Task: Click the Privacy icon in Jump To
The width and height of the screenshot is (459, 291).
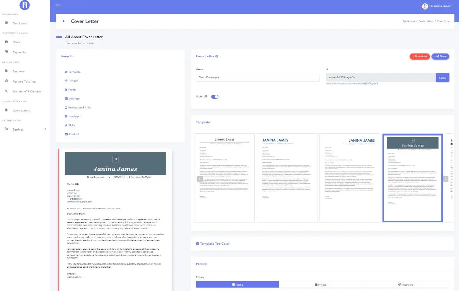Action: tap(66, 81)
